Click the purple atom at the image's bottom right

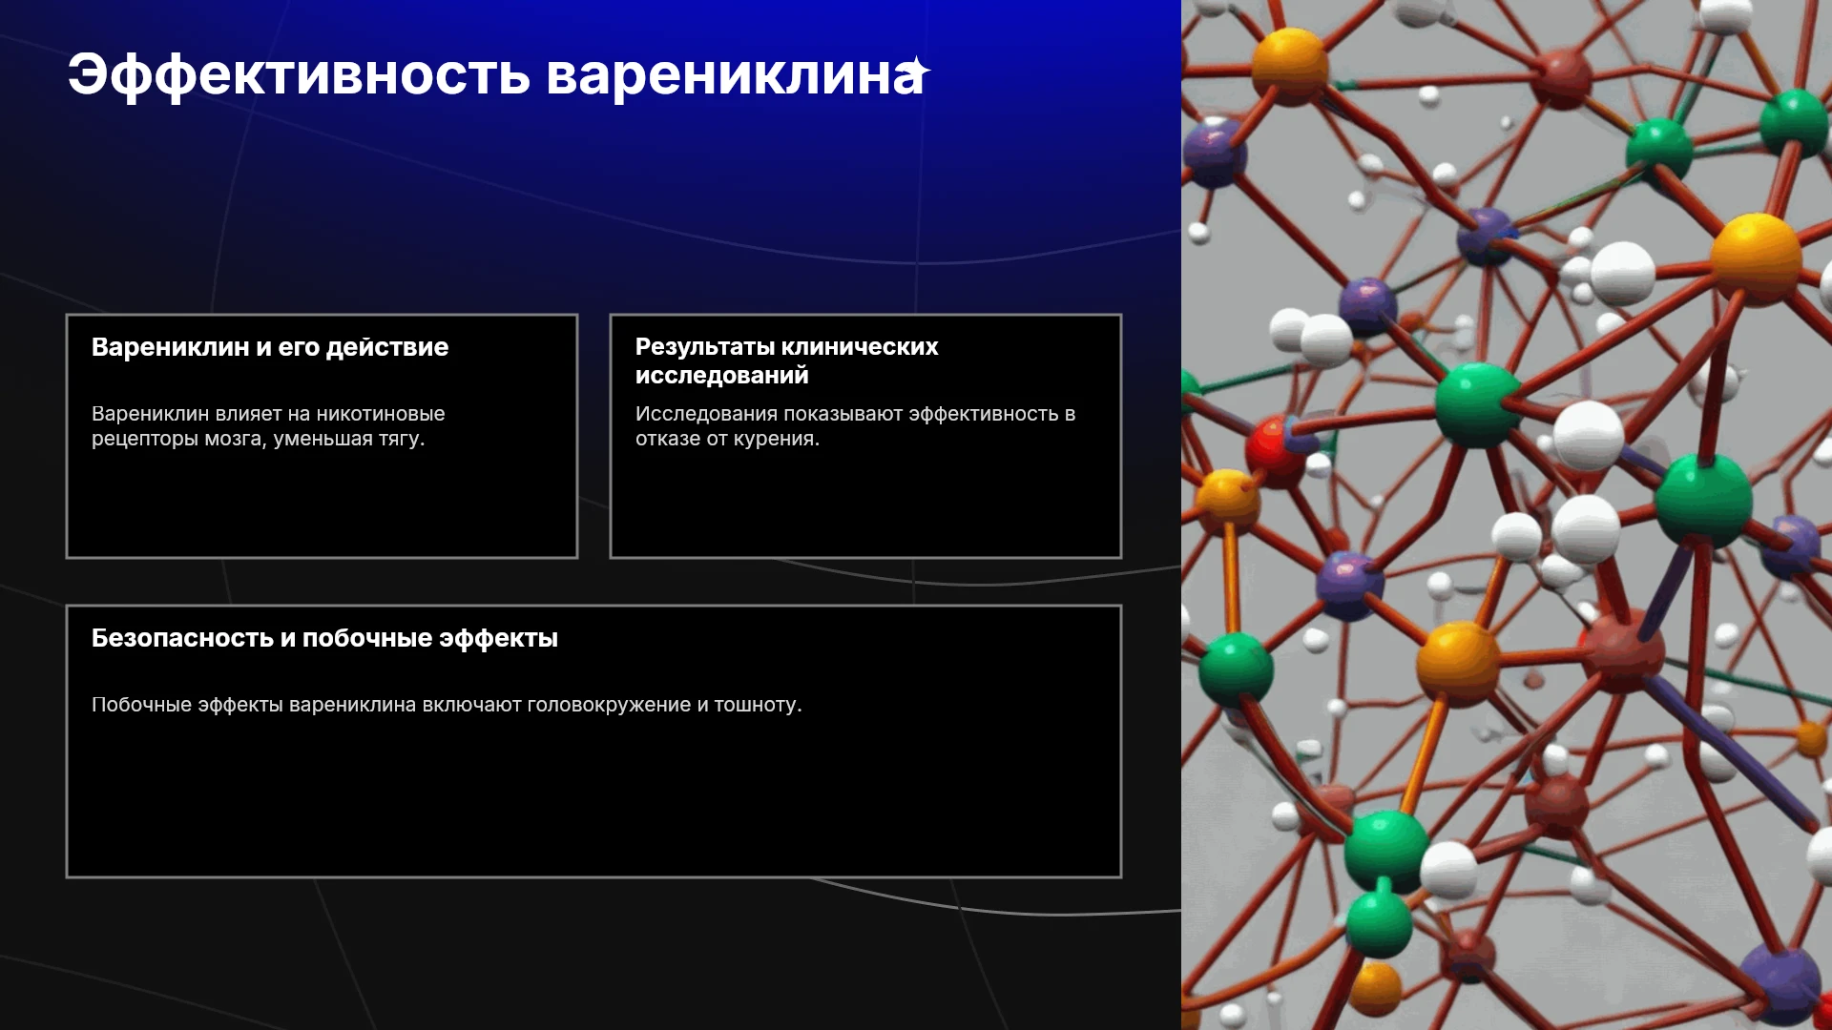[x=1780, y=985]
